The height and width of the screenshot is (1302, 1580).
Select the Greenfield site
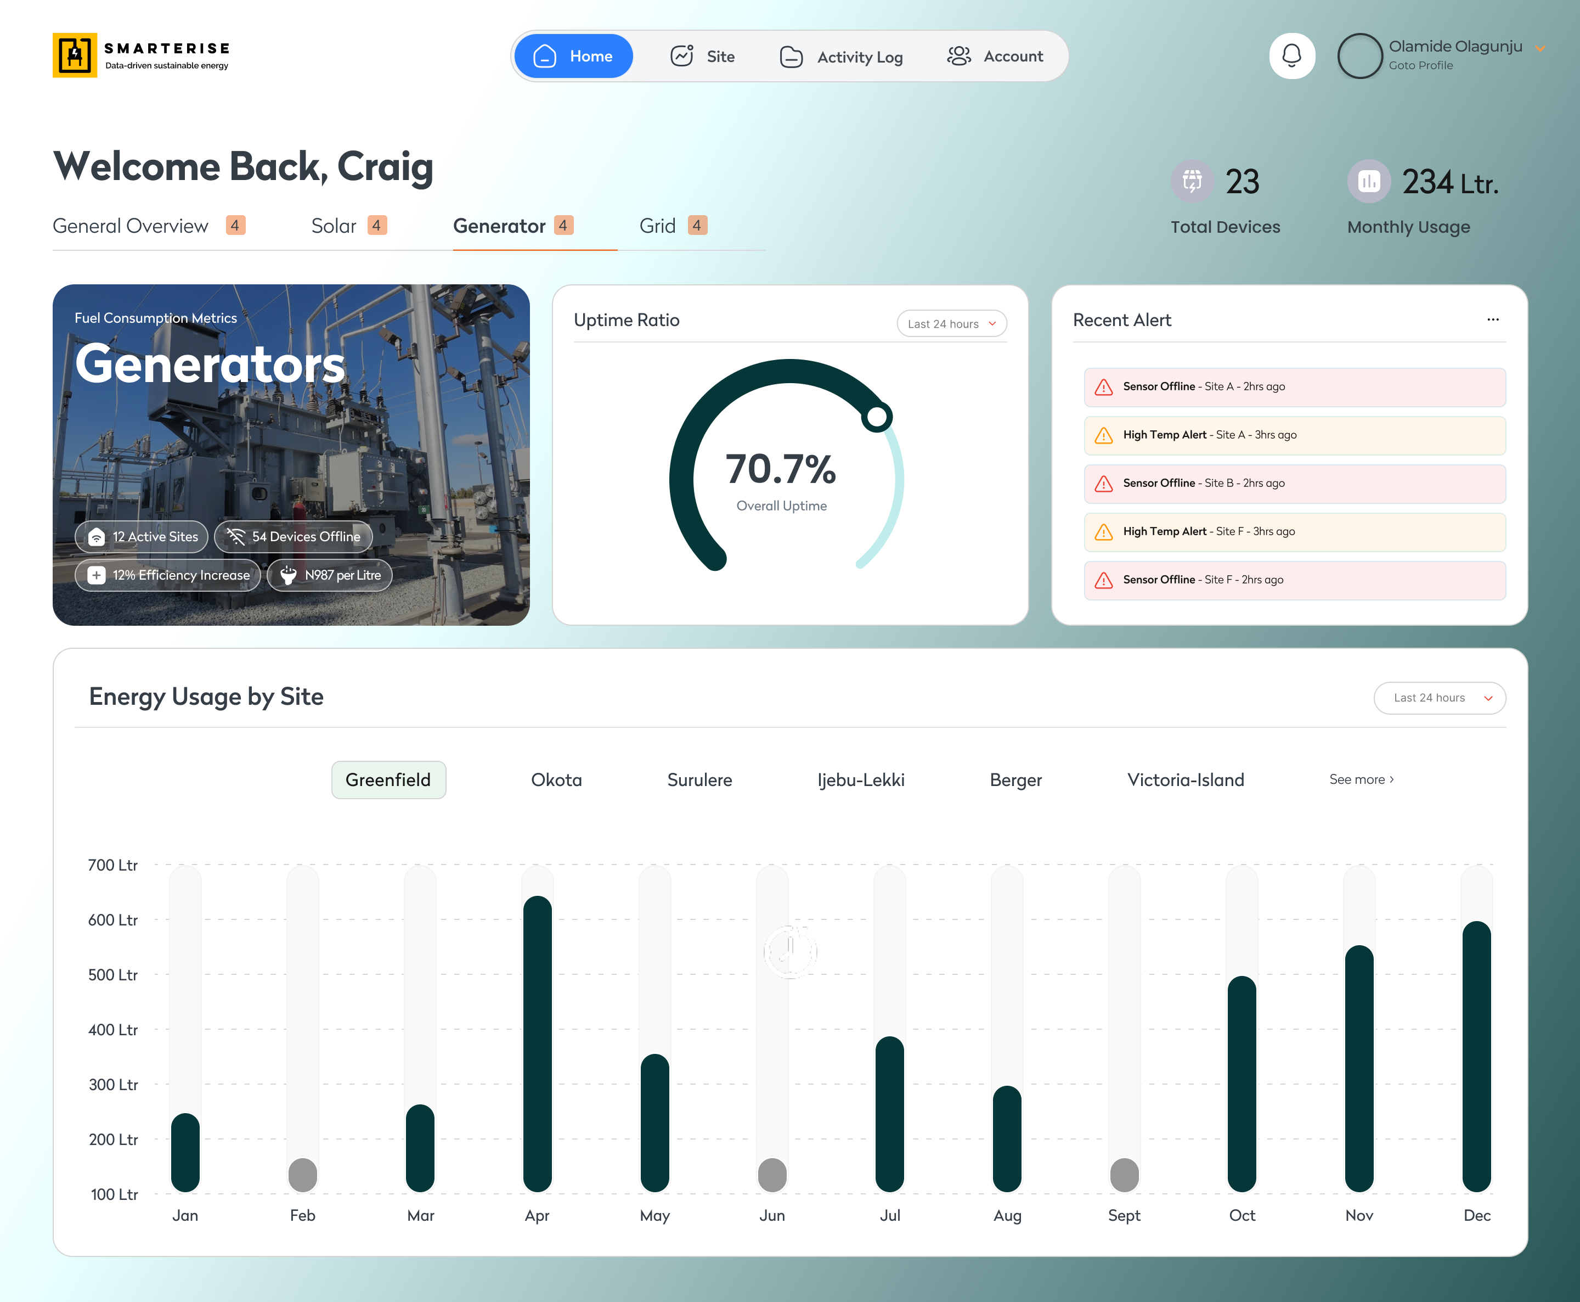click(x=388, y=780)
